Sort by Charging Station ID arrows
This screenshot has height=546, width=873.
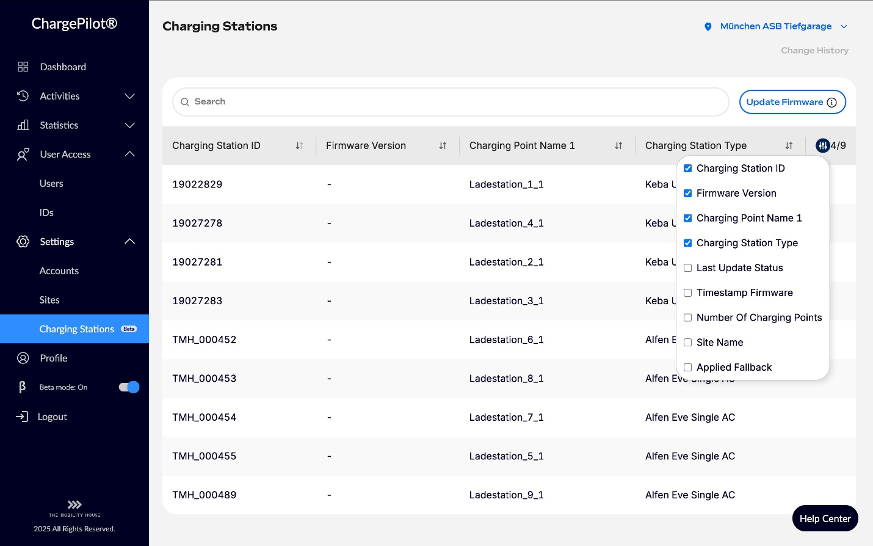pos(299,145)
